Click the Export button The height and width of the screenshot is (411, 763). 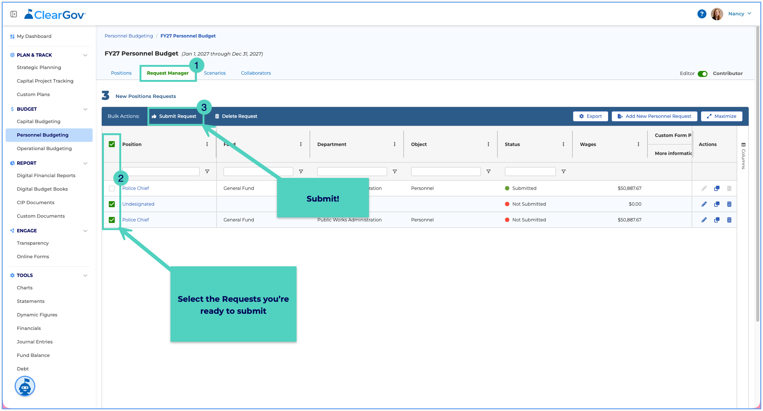tap(590, 116)
